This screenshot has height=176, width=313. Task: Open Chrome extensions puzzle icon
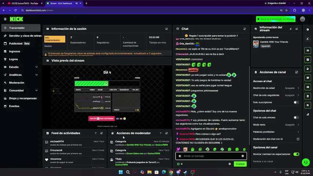click(295, 10)
